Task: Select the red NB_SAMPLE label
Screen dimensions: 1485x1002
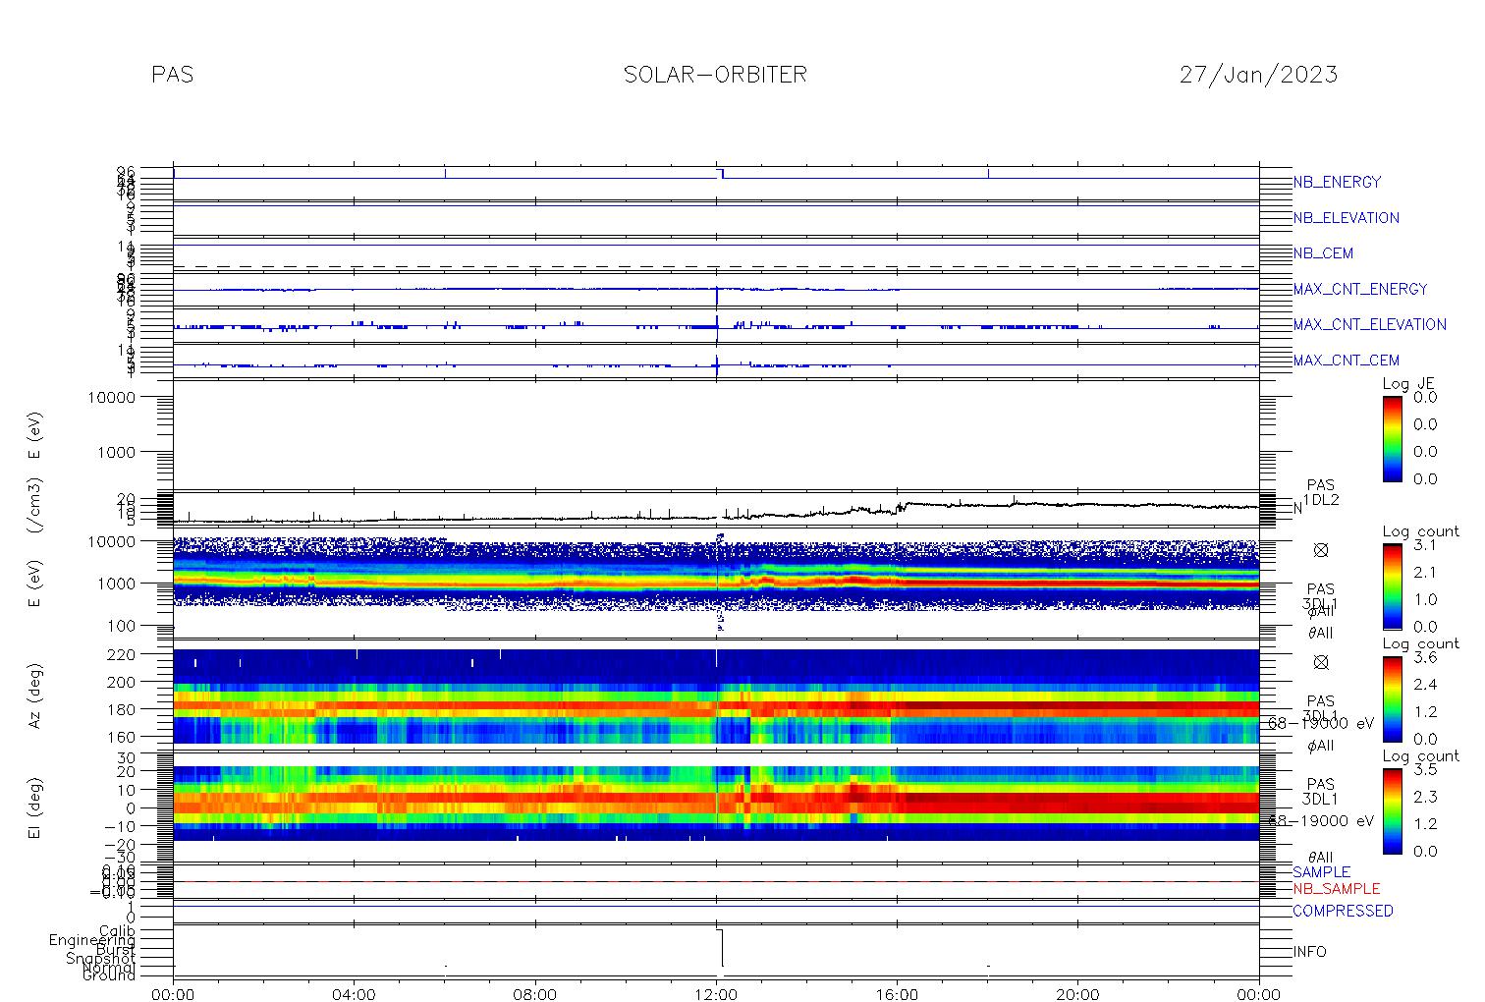Action: pyautogui.click(x=1336, y=888)
